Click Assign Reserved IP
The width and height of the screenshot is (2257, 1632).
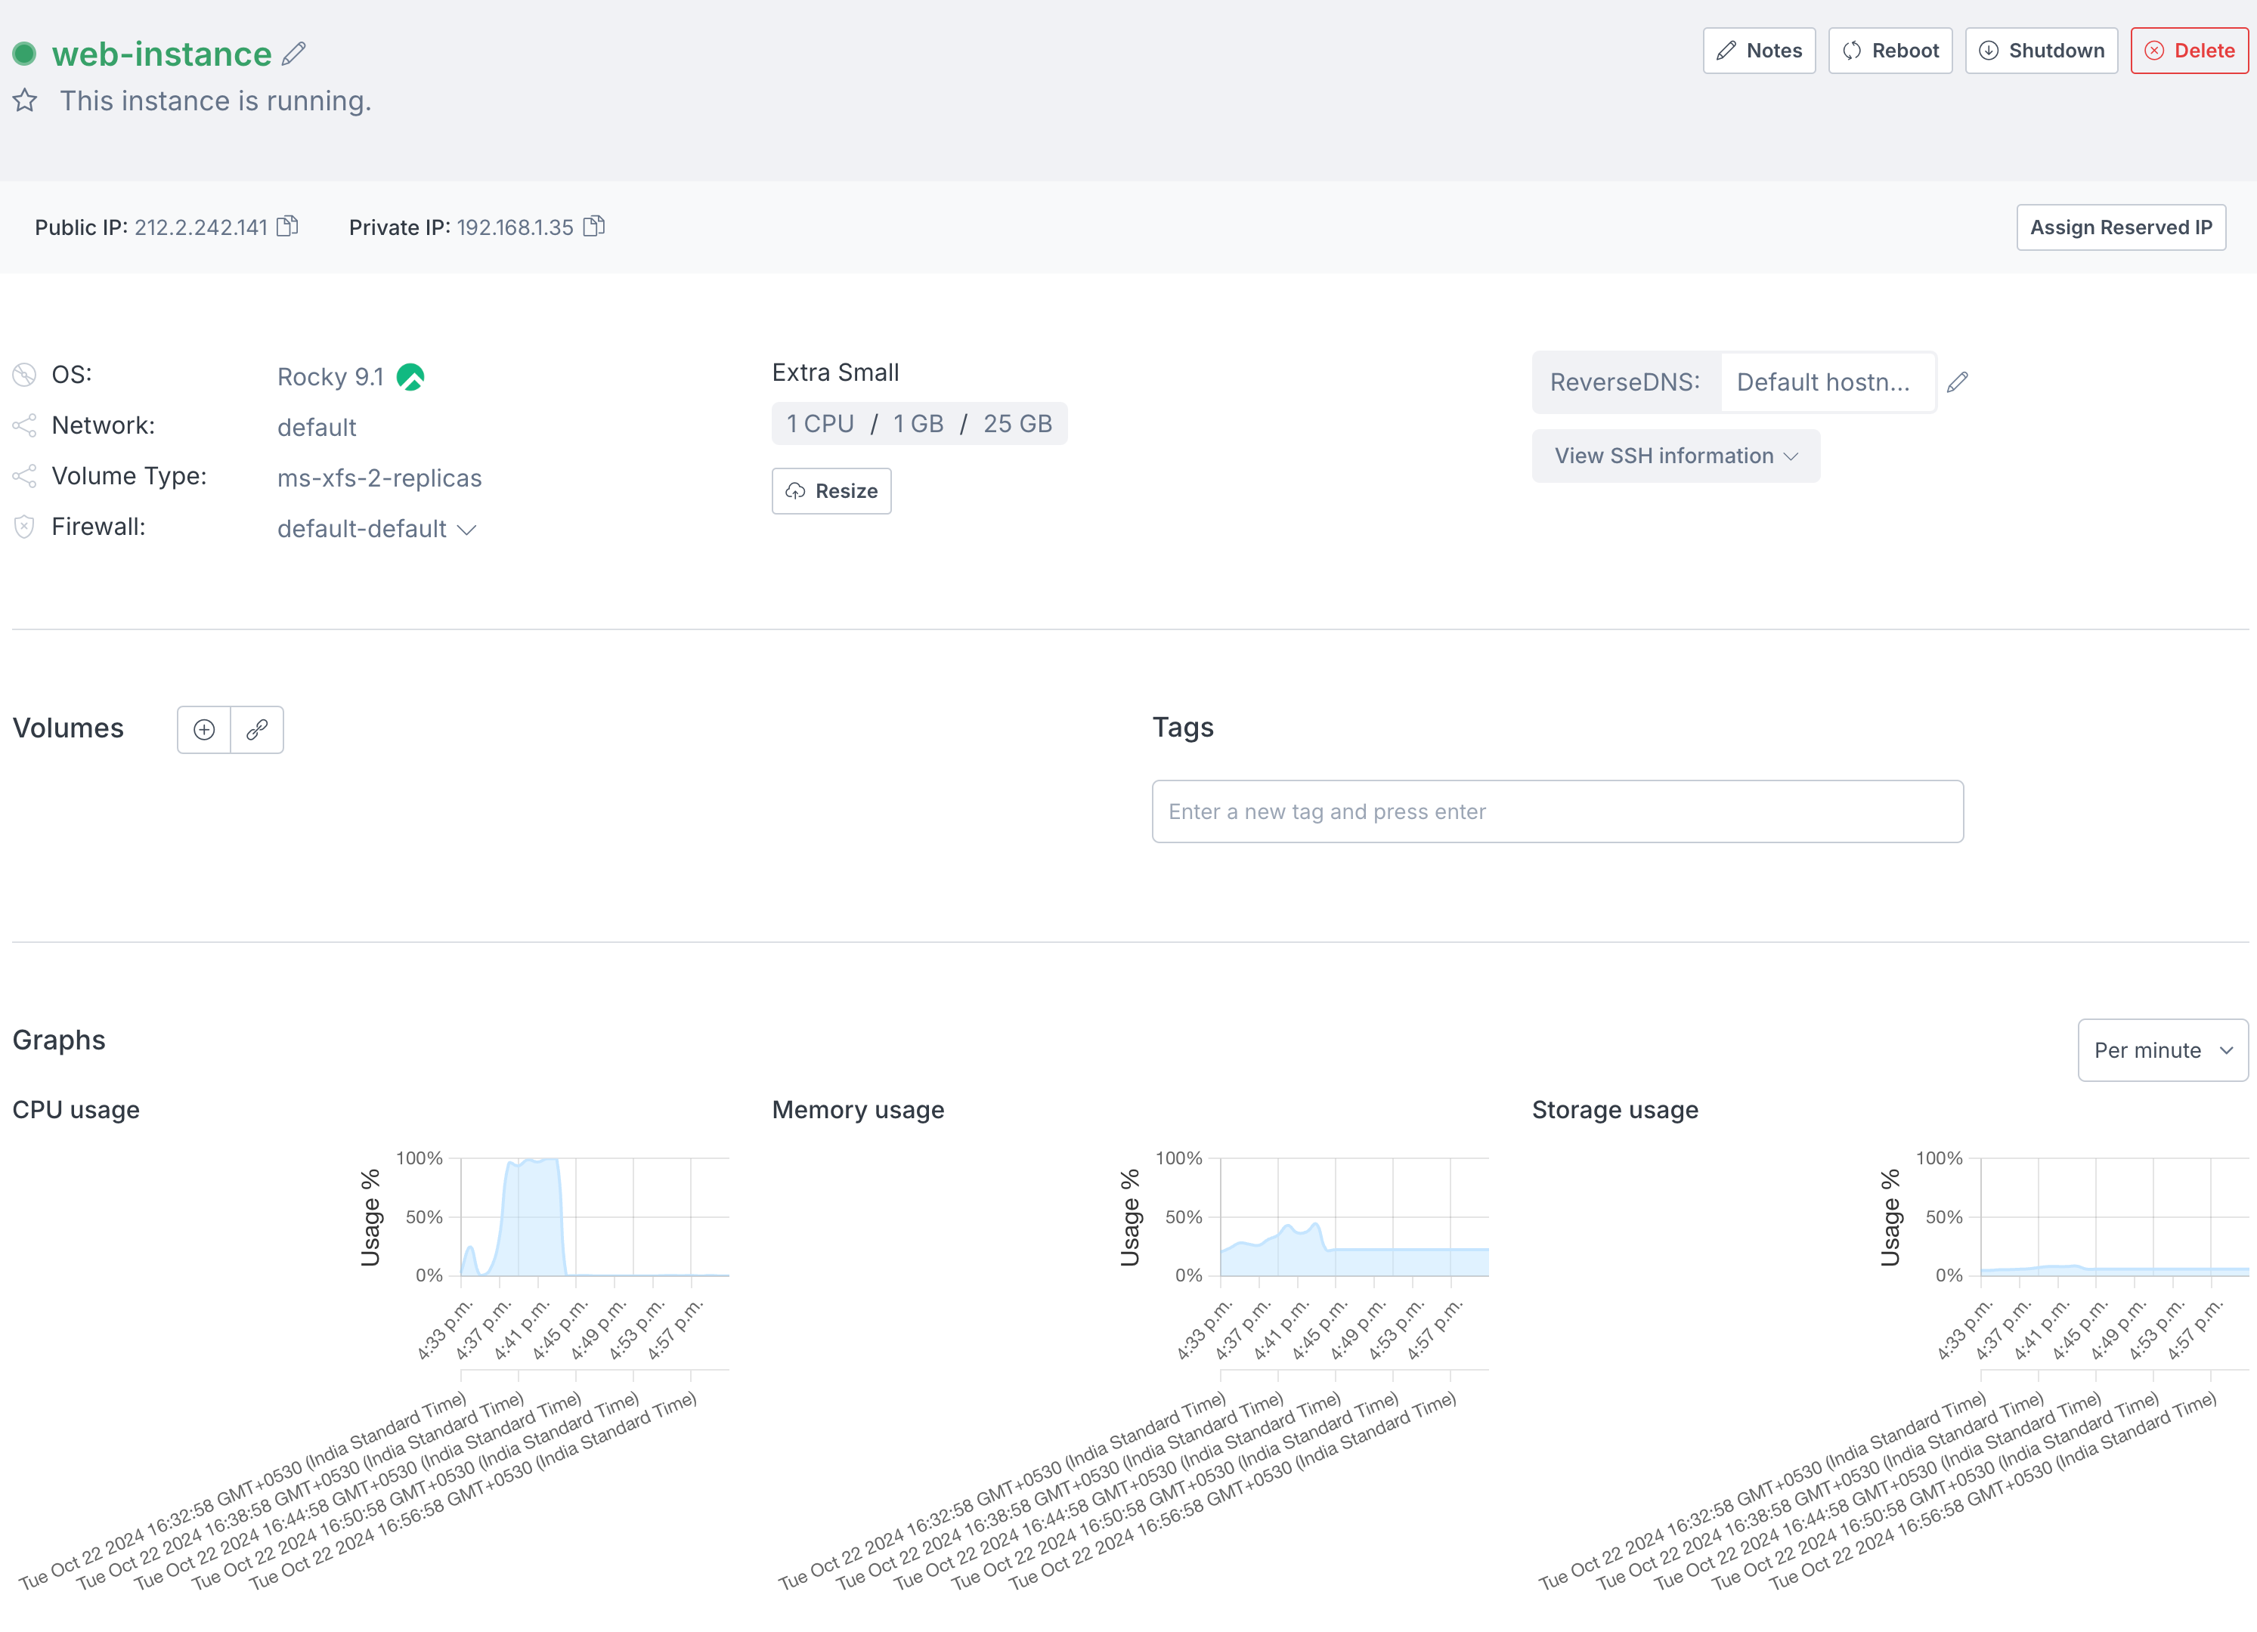click(x=2119, y=227)
